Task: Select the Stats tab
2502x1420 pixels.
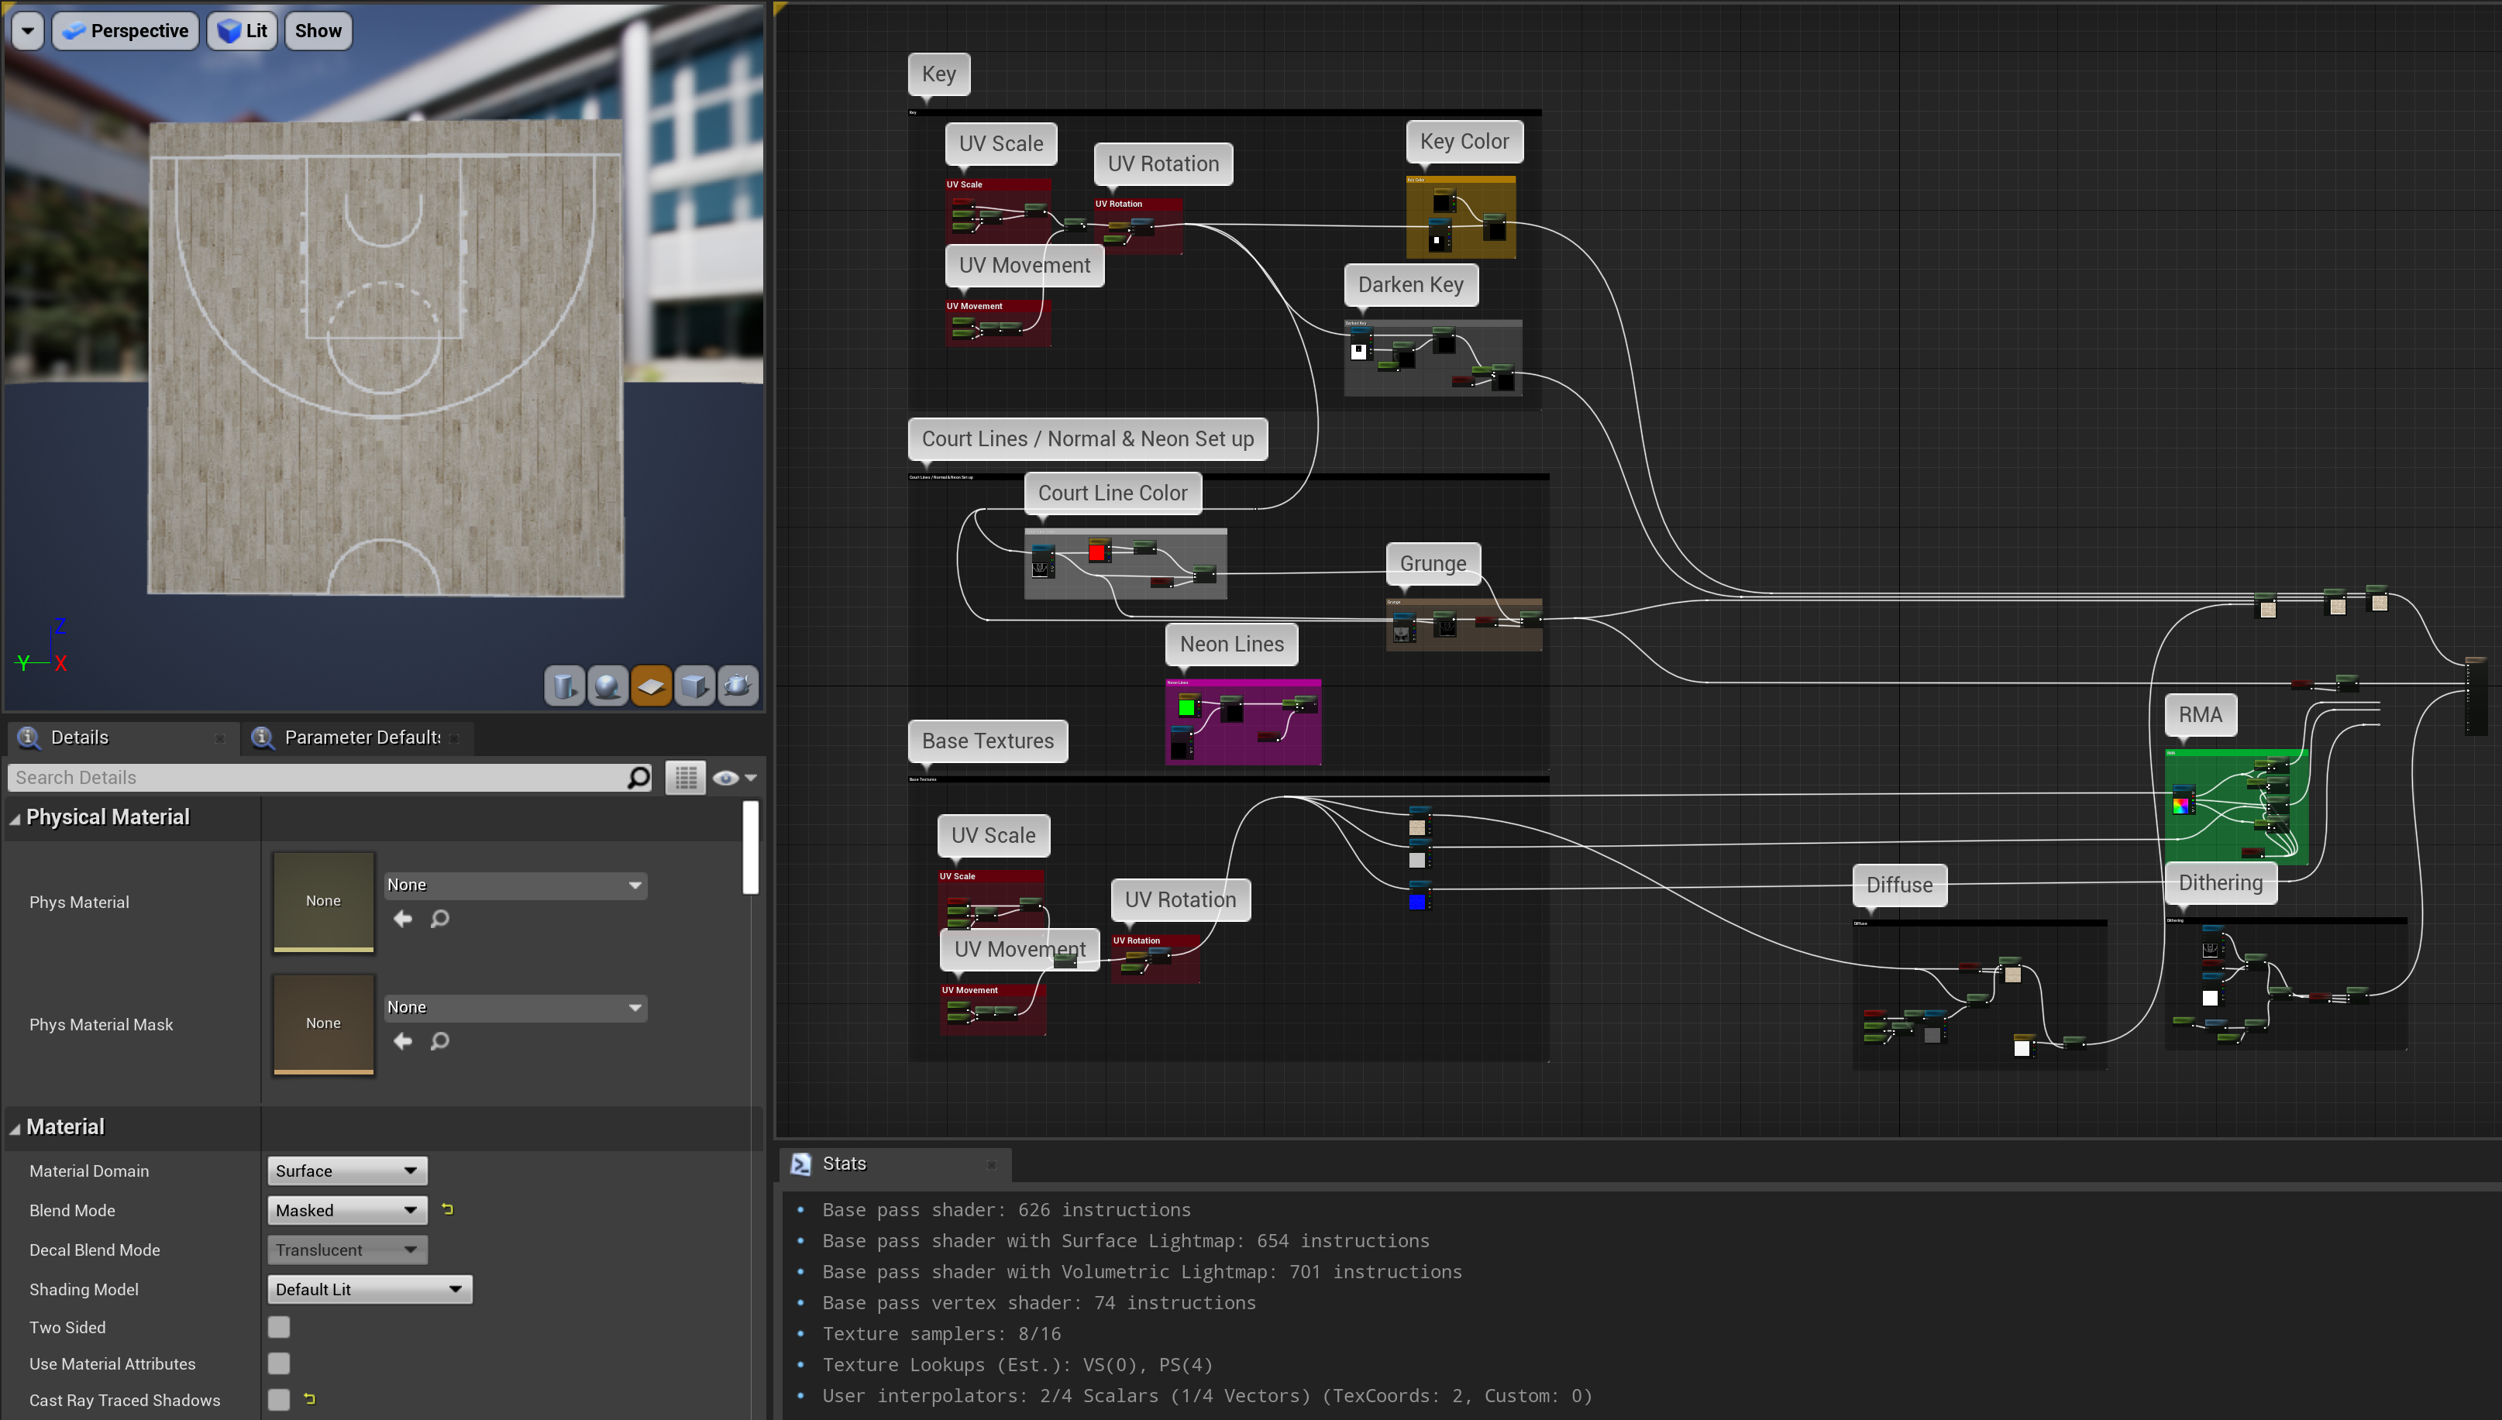Action: click(844, 1164)
